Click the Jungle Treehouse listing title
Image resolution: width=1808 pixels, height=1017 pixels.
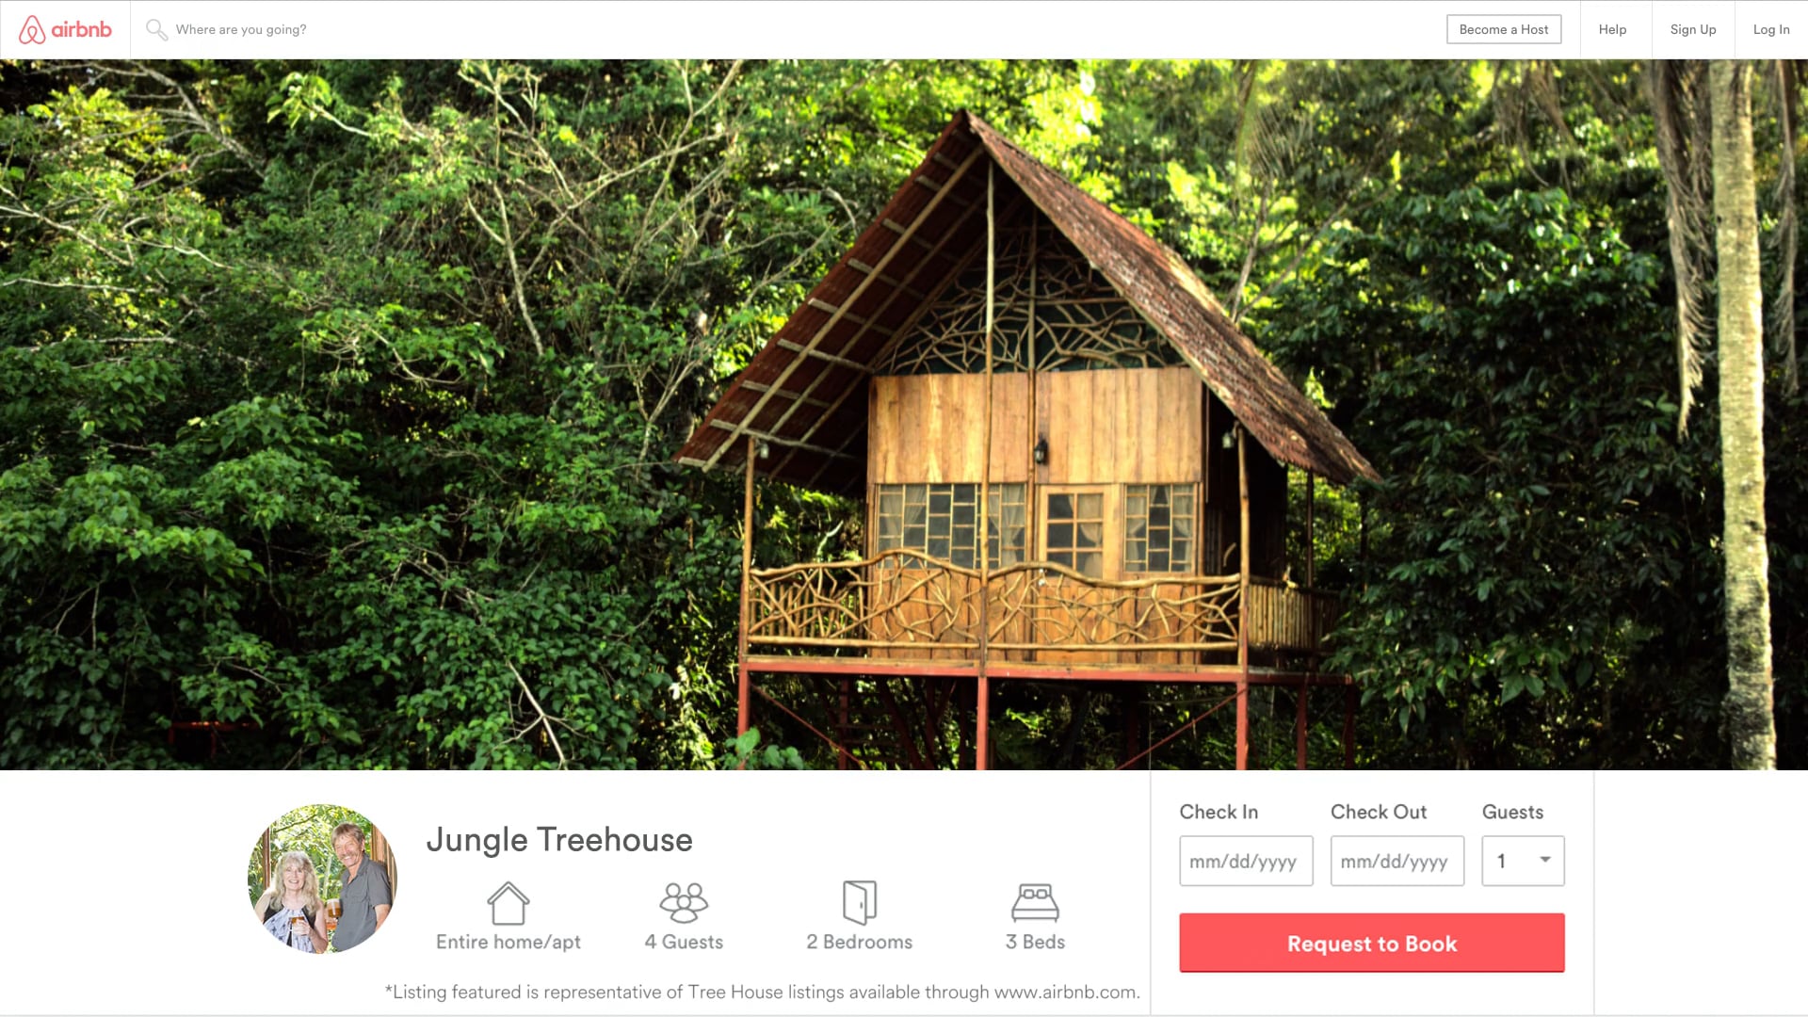559,839
